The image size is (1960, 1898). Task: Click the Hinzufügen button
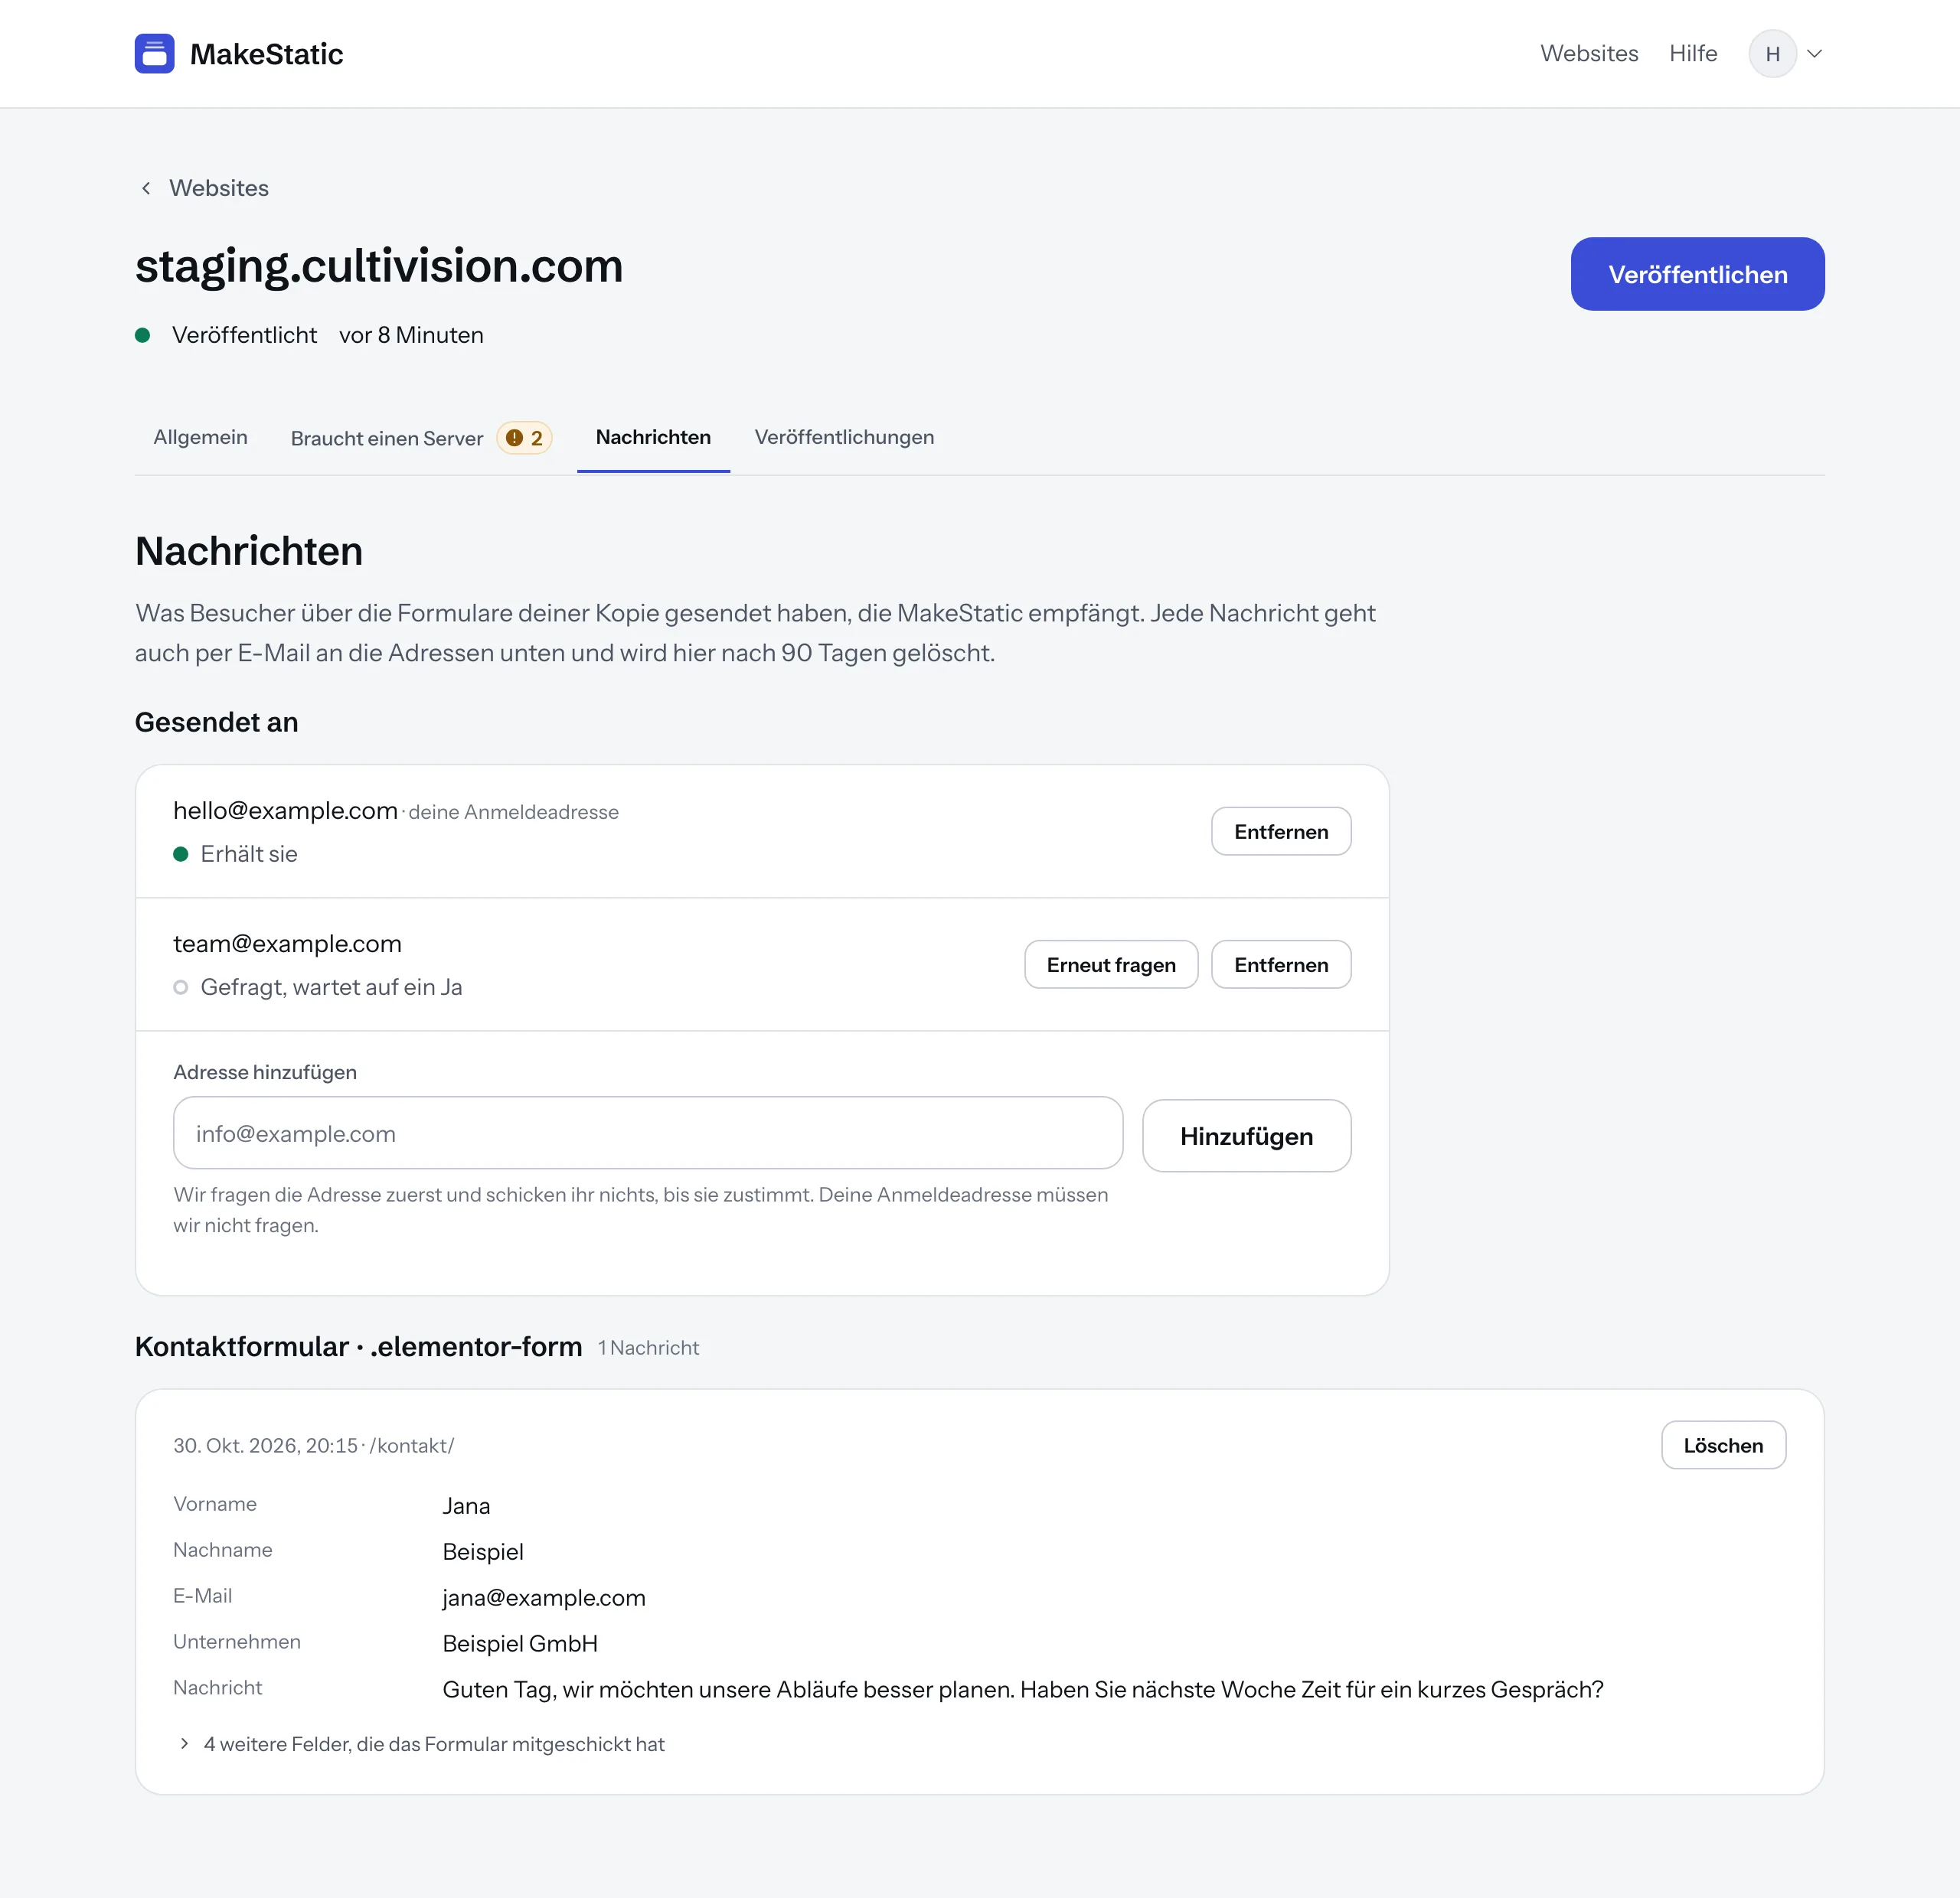pos(1246,1136)
